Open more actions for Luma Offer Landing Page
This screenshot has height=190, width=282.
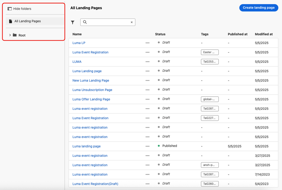click(147, 99)
